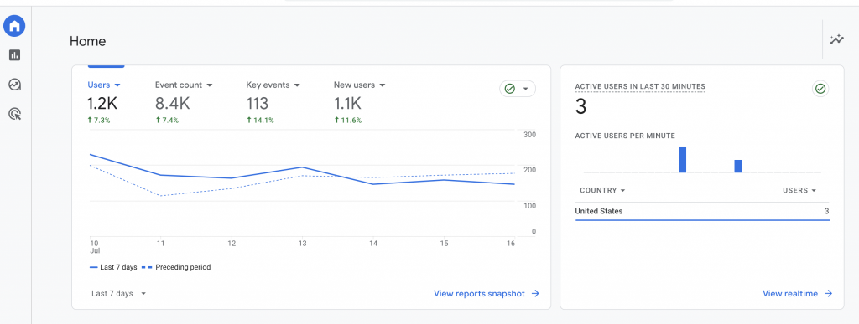
Task: Open the Insights sparkline icon
Action: [x=836, y=39]
